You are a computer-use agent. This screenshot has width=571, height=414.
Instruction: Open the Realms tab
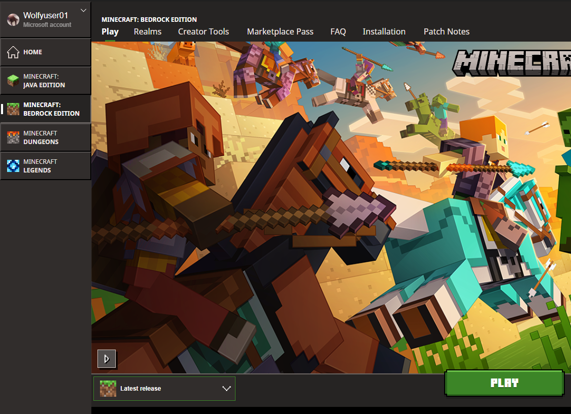tap(148, 31)
